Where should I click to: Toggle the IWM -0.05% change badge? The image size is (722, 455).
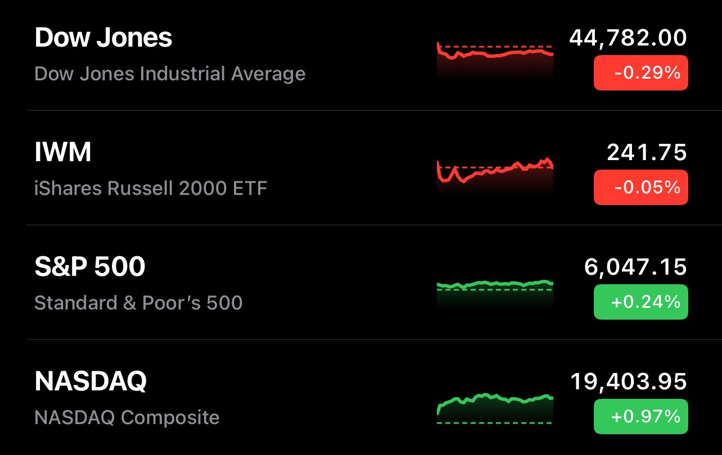pyautogui.click(x=641, y=187)
